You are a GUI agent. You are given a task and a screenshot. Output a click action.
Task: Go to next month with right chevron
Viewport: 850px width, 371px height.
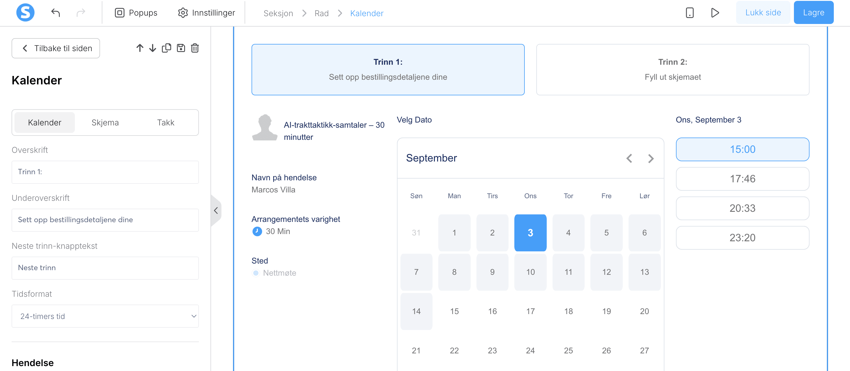coord(651,158)
